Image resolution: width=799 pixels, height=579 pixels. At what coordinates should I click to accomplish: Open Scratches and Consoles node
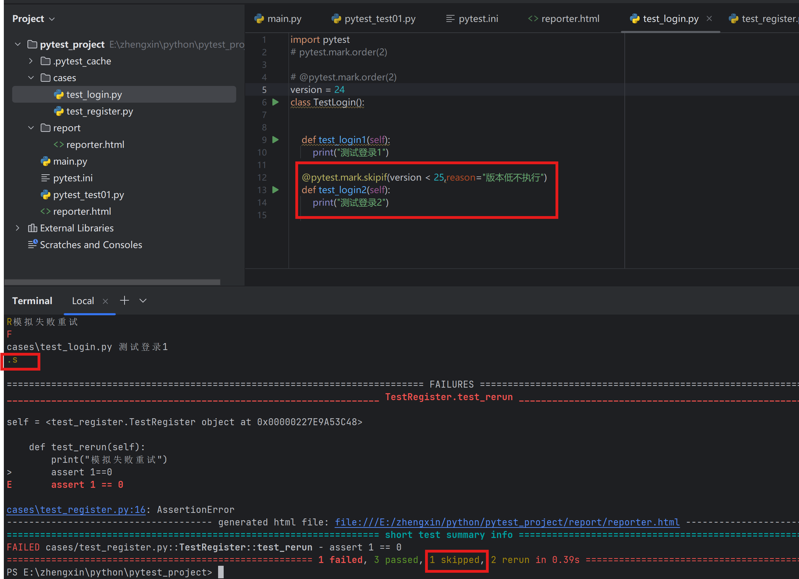point(90,245)
